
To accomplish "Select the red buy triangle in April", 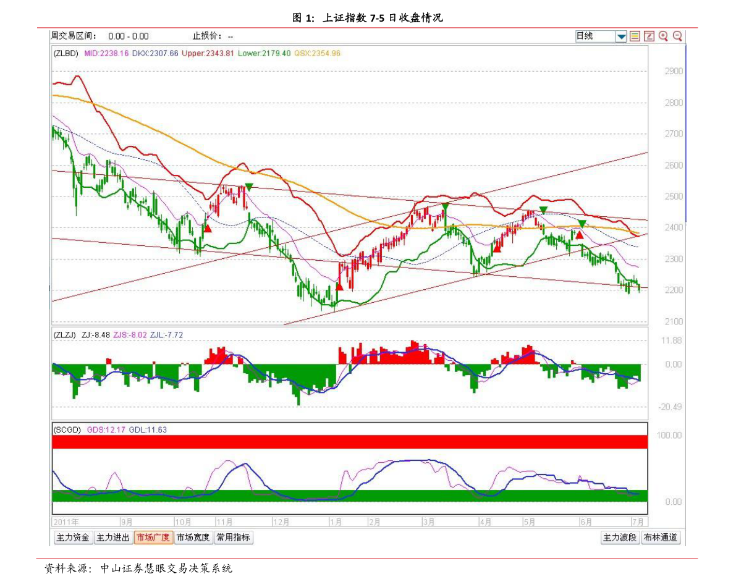I will click(497, 248).
